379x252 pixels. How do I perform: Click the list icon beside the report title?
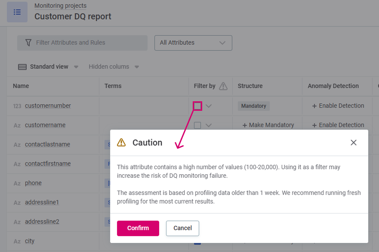pyautogui.click(x=17, y=12)
